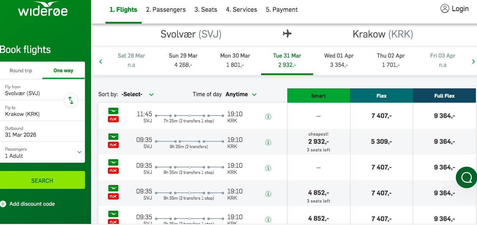Select the Mon 30 Mar date tab
This screenshot has height=225, width=477.
coord(235,60)
